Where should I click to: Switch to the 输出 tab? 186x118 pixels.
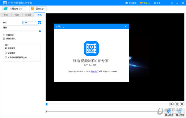[6, 15]
